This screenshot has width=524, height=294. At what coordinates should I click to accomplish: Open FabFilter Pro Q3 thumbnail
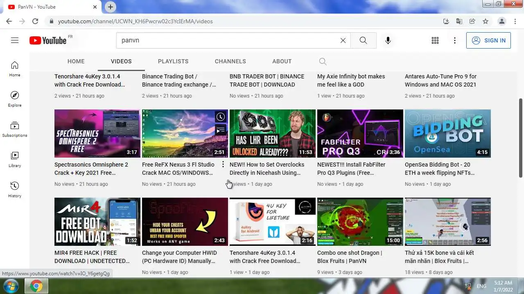coord(360,134)
